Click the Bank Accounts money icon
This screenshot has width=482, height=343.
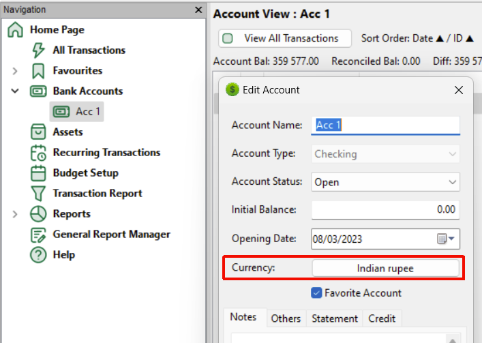tap(38, 91)
